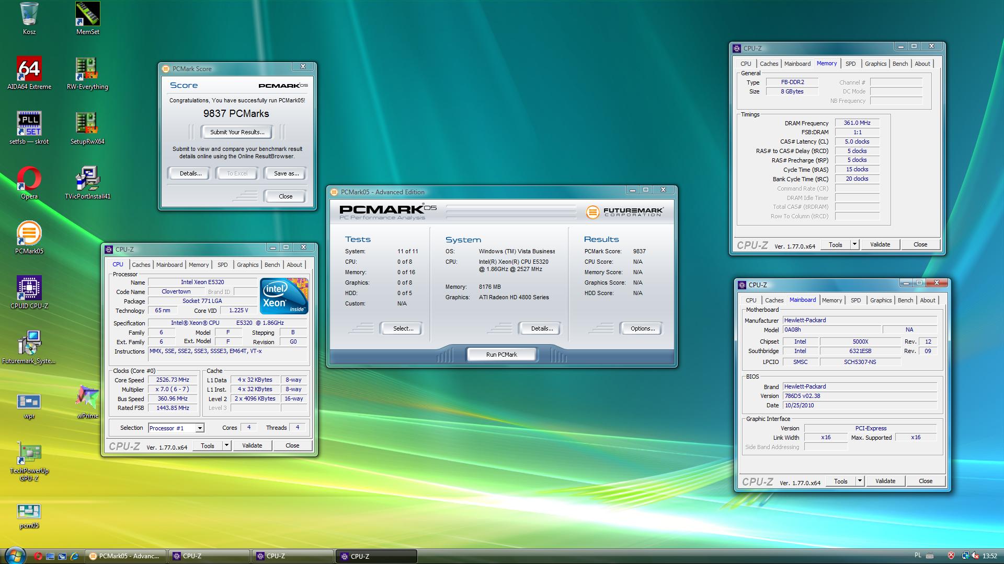Click Validate in CPU tab window
Viewport: 1004px width, 564px height.
pyautogui.click(x=252, y=445)
